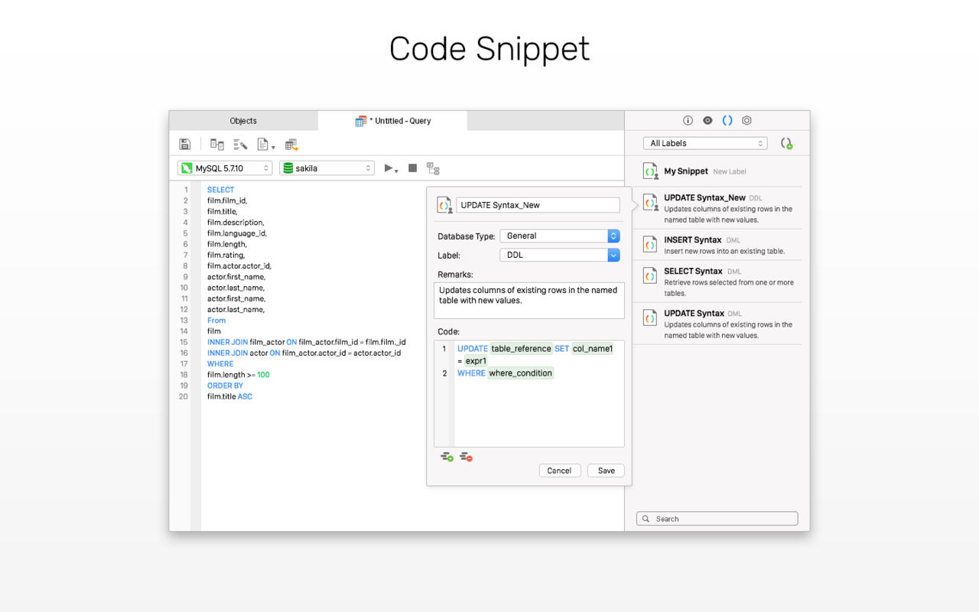
Task: Open the All Labels dropdown
Action: [x=705, y=143]
